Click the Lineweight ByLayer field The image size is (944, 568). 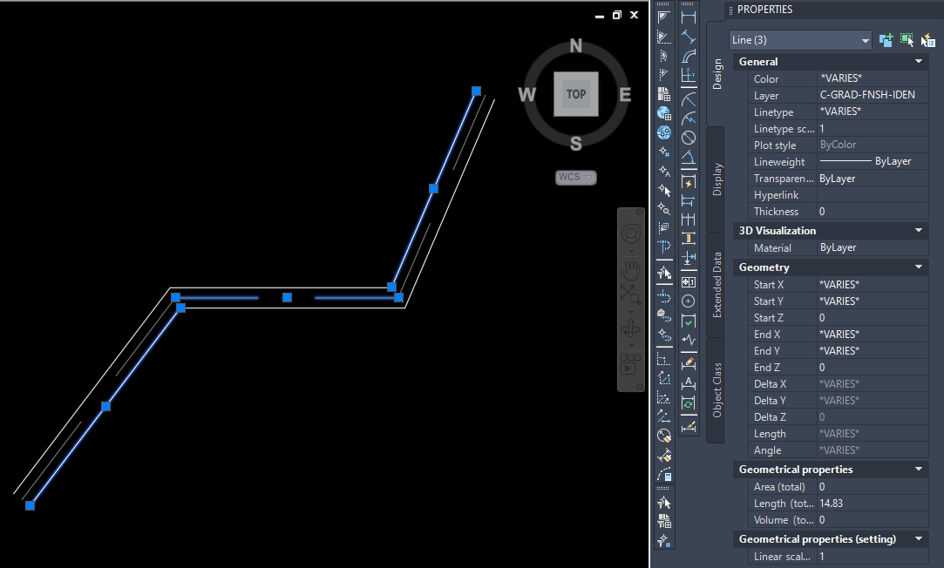click(872, 161)
